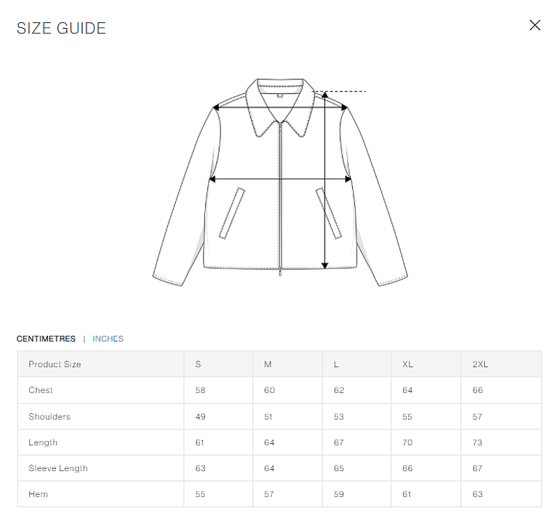Click the Sleeve Length row label
The image size is (558, 515).
[58, 468]
